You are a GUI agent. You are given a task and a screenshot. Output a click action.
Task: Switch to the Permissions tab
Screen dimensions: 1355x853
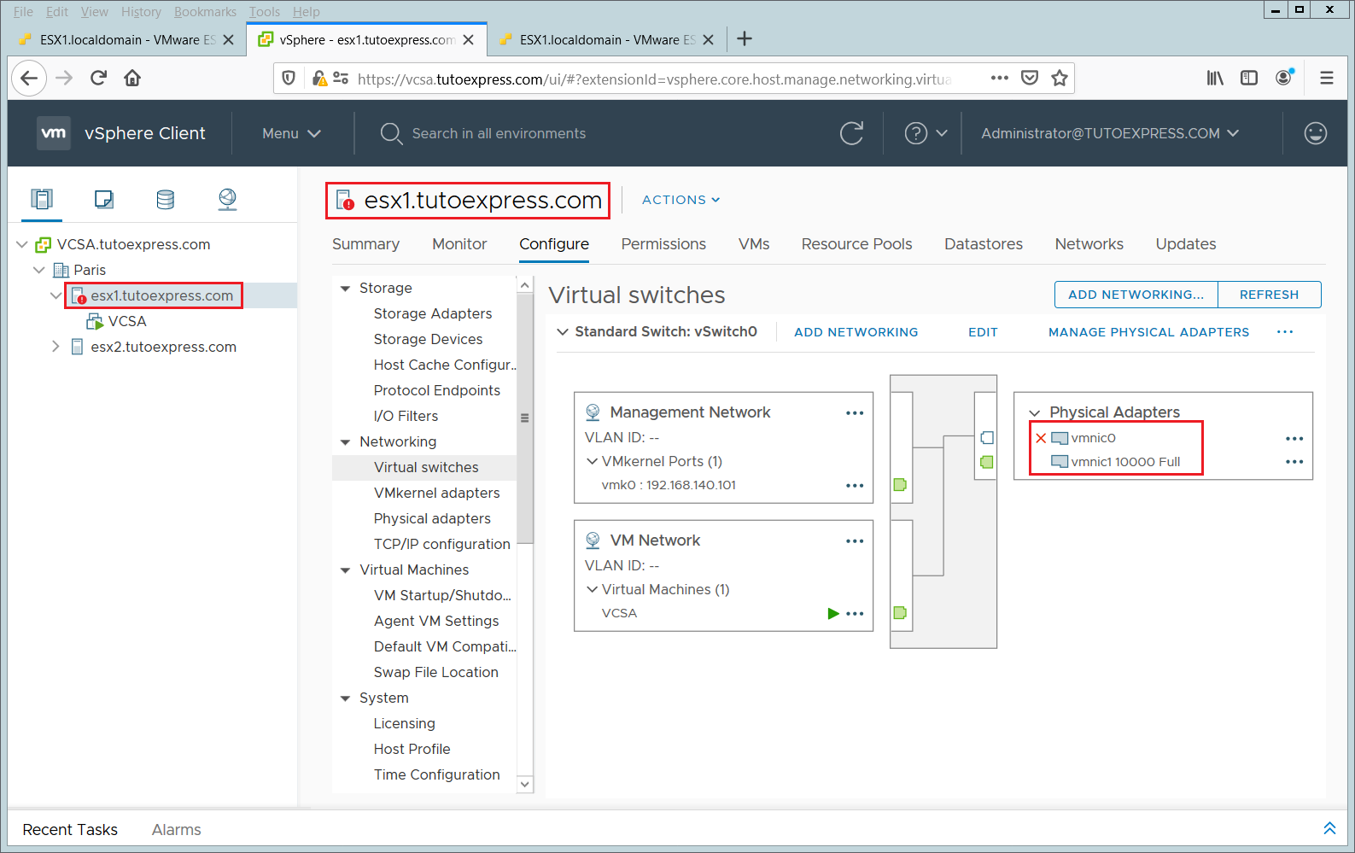[x=663, y=244]
